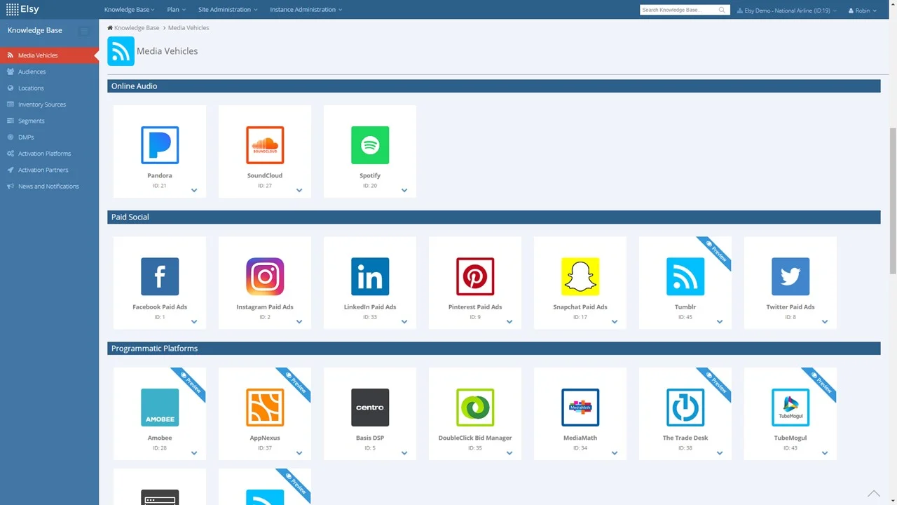897x505 pixels.
Task: Click the Instagram Paid Ads label
Action: point(265,307)
